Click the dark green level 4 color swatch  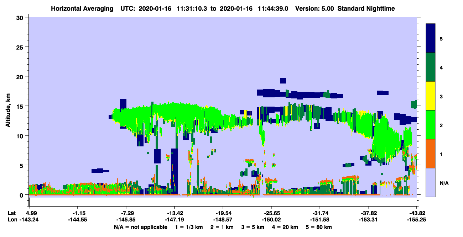click(431, 67)
